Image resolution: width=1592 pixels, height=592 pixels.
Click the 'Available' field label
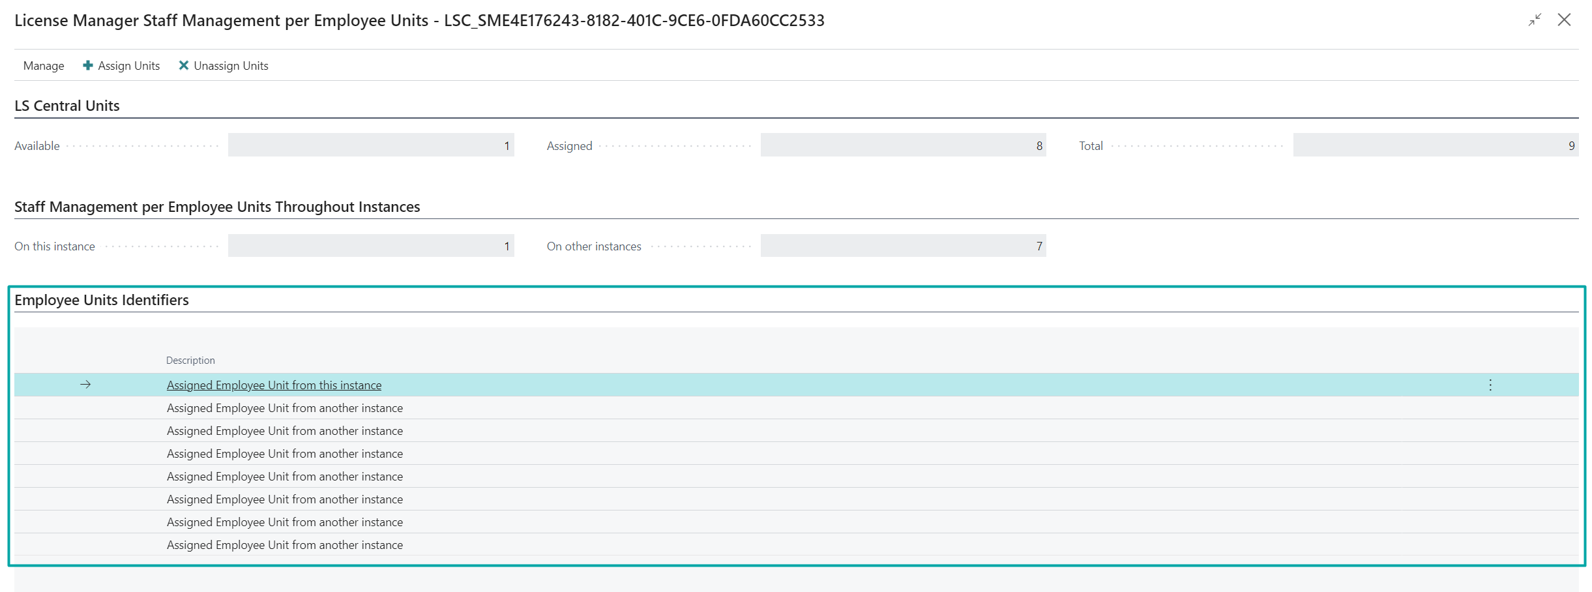pyautogui.click(x=37, y=146)
